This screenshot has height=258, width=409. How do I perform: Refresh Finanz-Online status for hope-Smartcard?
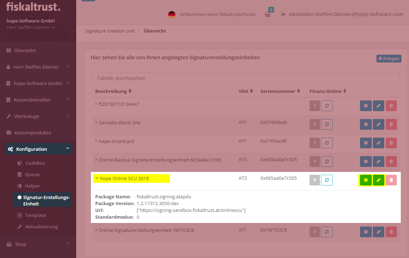(x=327, y=143)
